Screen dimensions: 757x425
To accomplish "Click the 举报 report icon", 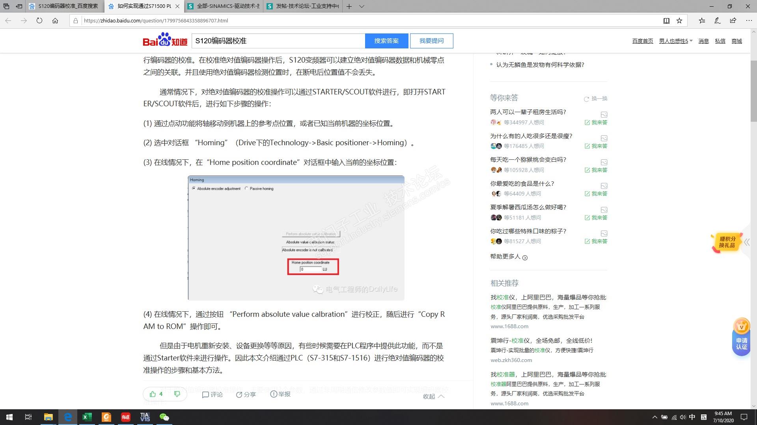I will 274,394.
